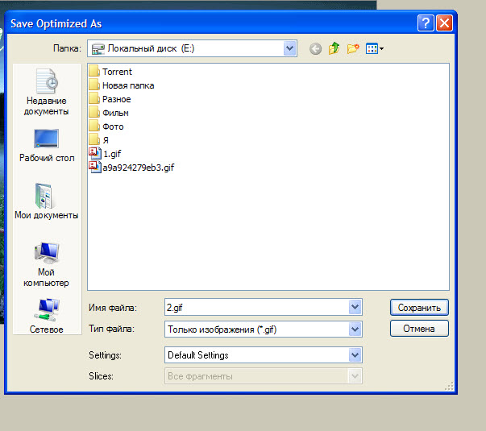
Task: Select the 1.gif file
Action: click(x=105, y=154)
